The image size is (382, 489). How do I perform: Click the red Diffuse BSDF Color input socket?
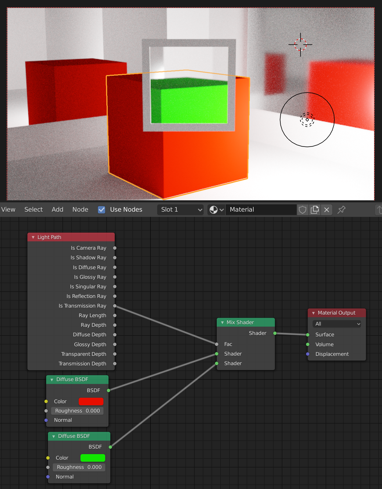pos(46,401)
